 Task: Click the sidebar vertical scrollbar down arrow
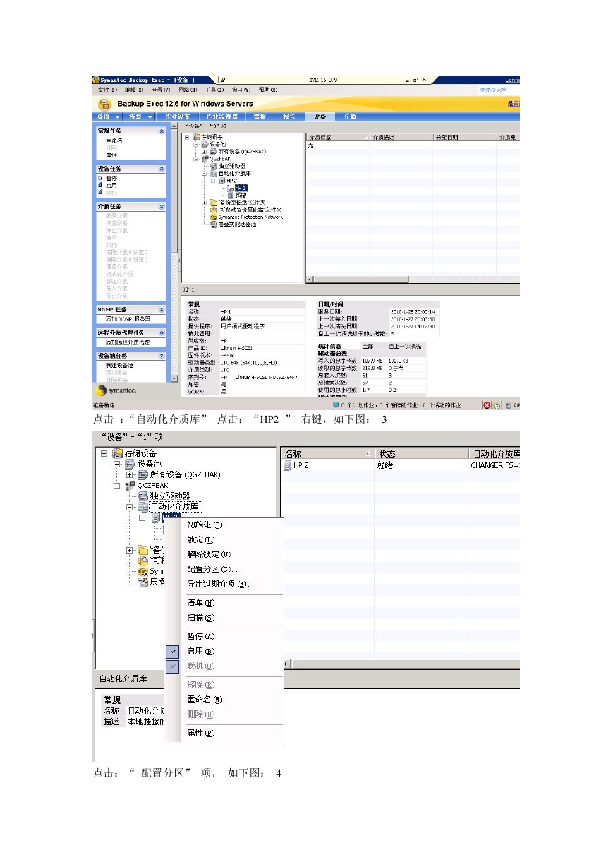tap(174, 378)
